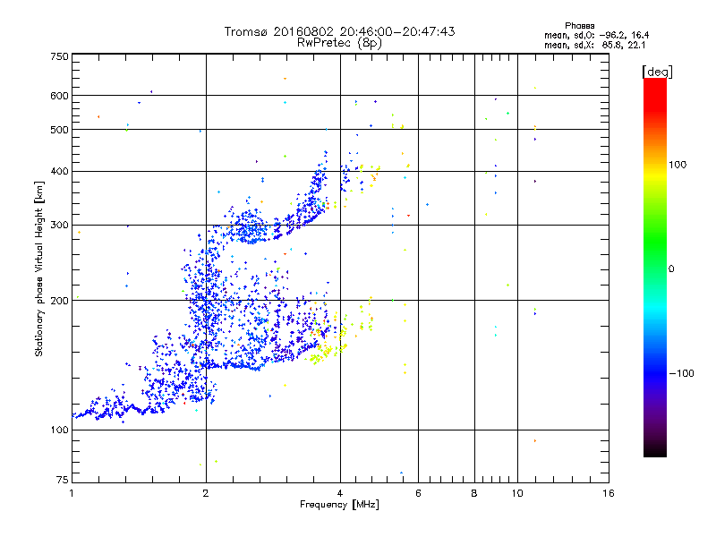Click the y-axis tick label '750'
Viewport: 716px width, 537px height.
pyautogui.click(x=59, y=56)
